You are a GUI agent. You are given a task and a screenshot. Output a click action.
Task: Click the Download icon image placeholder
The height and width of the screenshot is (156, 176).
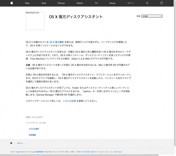35,21
